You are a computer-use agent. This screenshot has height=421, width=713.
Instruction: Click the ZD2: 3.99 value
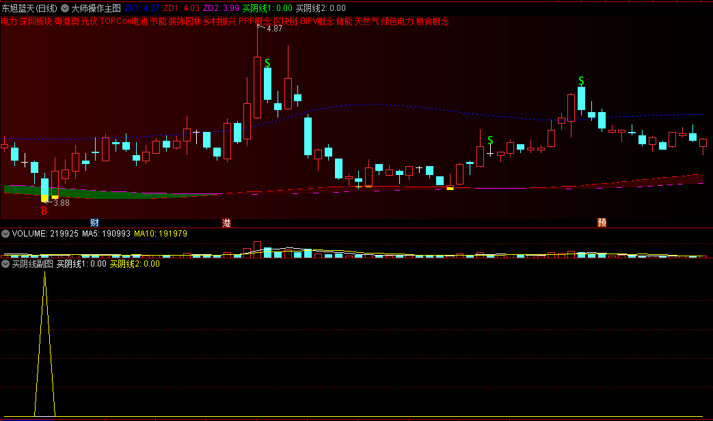pyautogui.click(x=221, y=8)
